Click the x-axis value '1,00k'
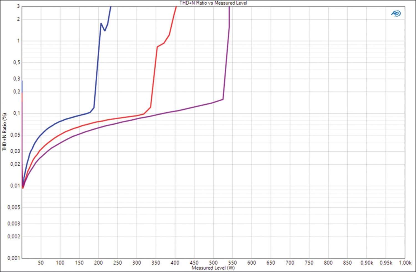The image size is (416, 272). click(x=405, y=263)
